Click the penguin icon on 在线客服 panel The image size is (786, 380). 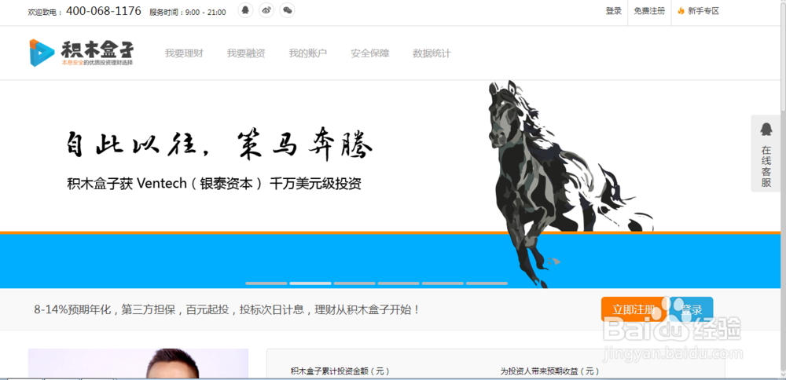766,130
